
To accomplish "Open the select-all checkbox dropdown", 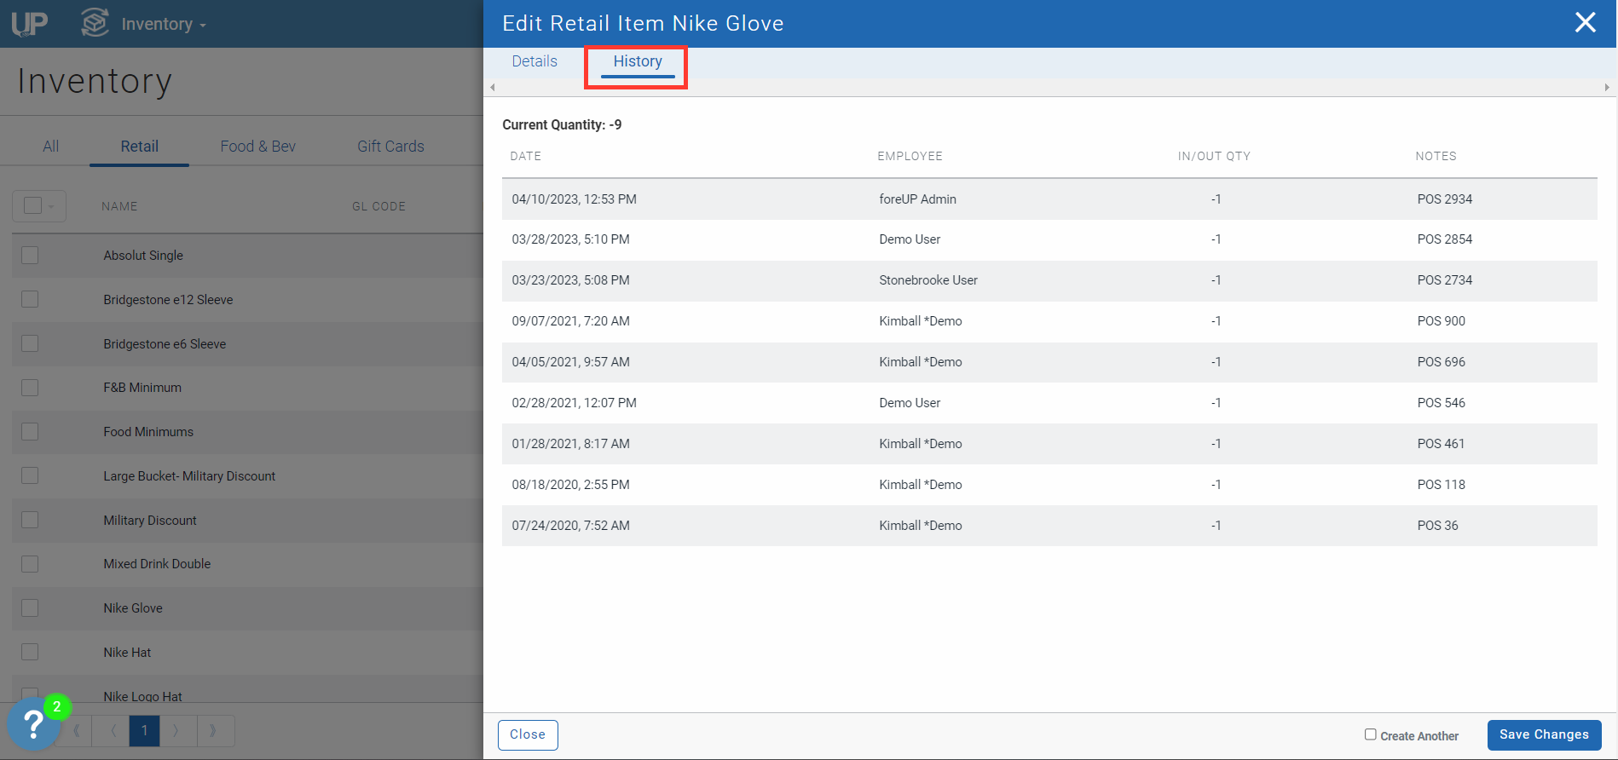I will (x=52, y=206).
